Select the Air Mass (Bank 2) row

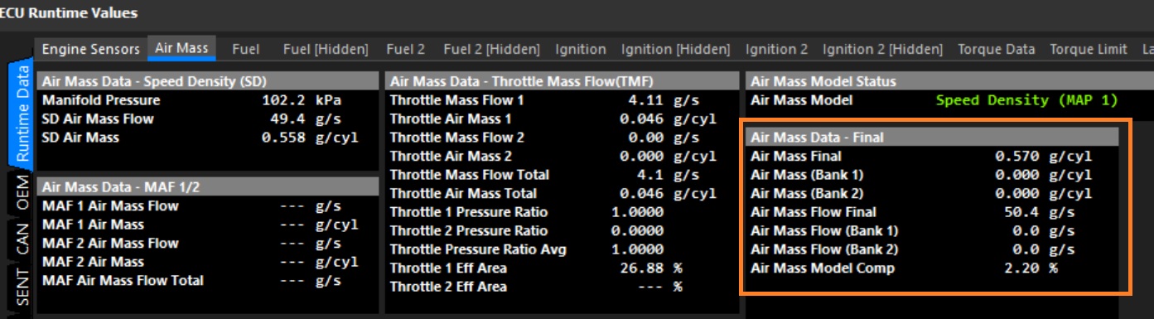[x=933, y=193]
